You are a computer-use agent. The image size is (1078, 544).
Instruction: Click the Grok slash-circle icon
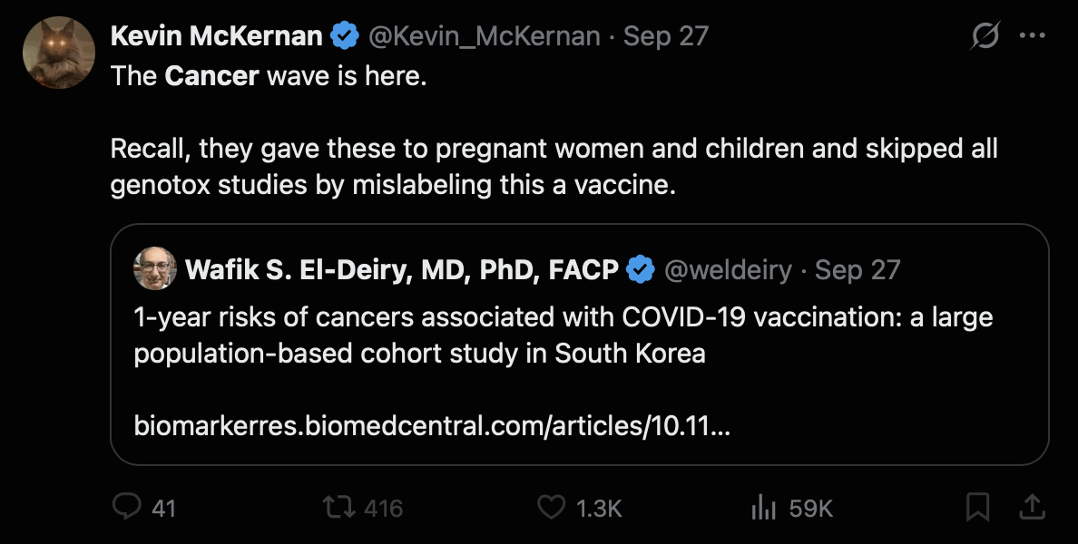[x=985, y=37]
